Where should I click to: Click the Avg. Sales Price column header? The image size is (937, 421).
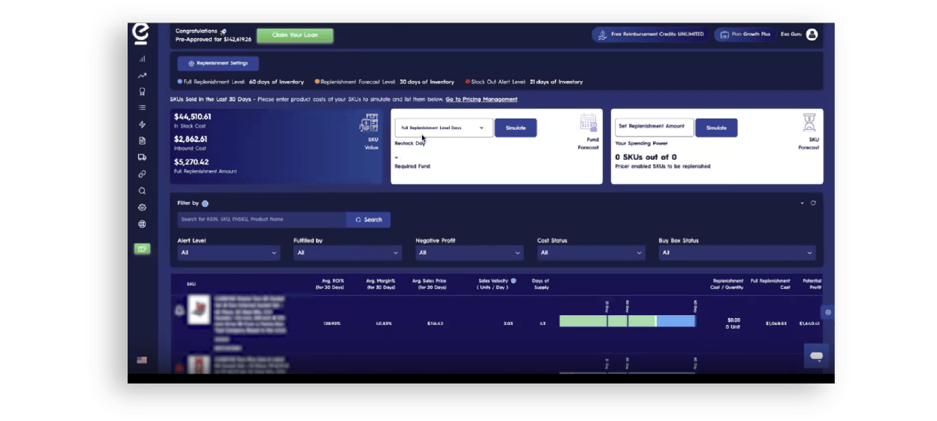click(429, 284)
